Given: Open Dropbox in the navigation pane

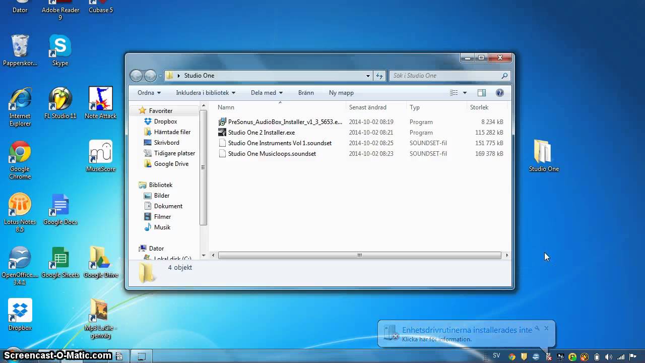Looking at the screenshot, I should (165, 122).
